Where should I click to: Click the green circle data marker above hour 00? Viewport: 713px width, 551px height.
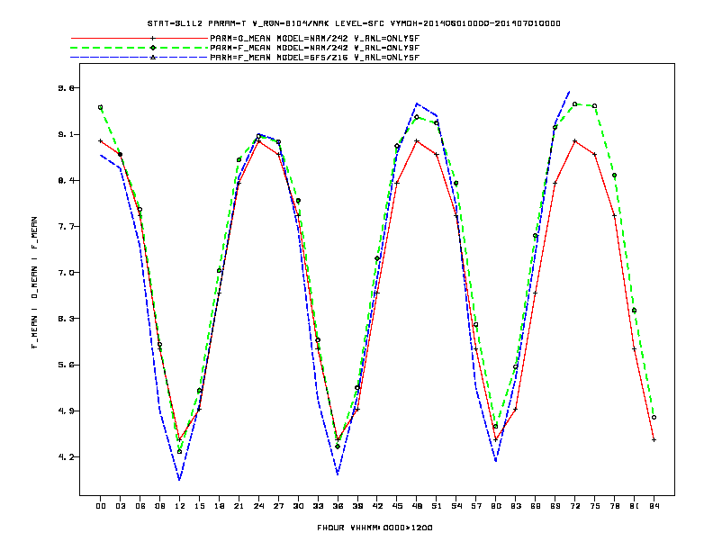tap(101, 107)
